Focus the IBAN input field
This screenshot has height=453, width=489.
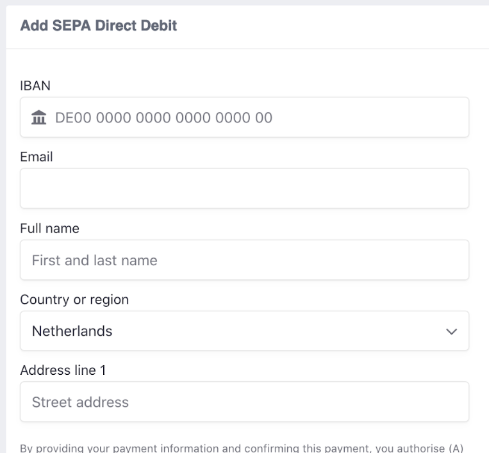pos(244,117)
